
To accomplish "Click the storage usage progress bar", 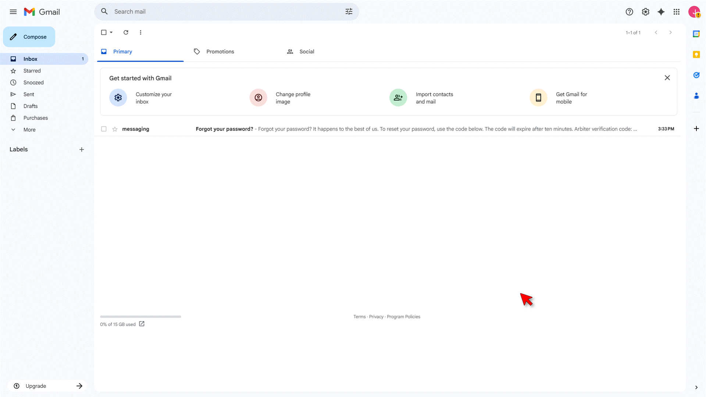I will [140, 316].
